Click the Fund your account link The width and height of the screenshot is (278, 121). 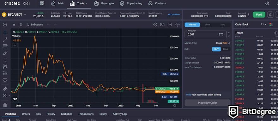click(x=189, y=95)
